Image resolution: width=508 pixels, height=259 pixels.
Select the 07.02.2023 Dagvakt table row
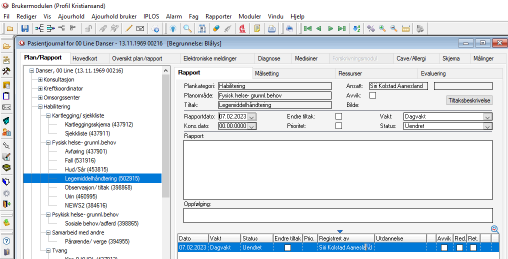click(x=338, y=248)
